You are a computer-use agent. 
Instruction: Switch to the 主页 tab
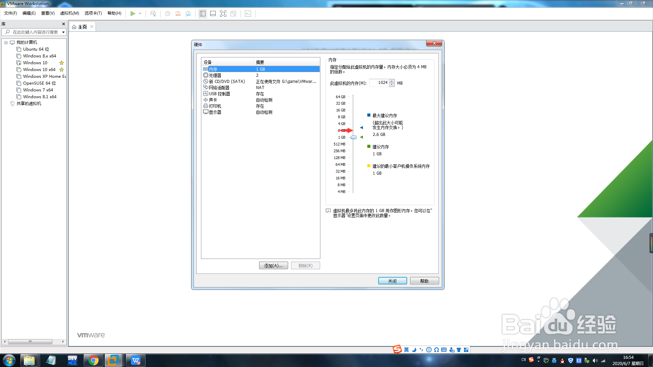[82, 27]
